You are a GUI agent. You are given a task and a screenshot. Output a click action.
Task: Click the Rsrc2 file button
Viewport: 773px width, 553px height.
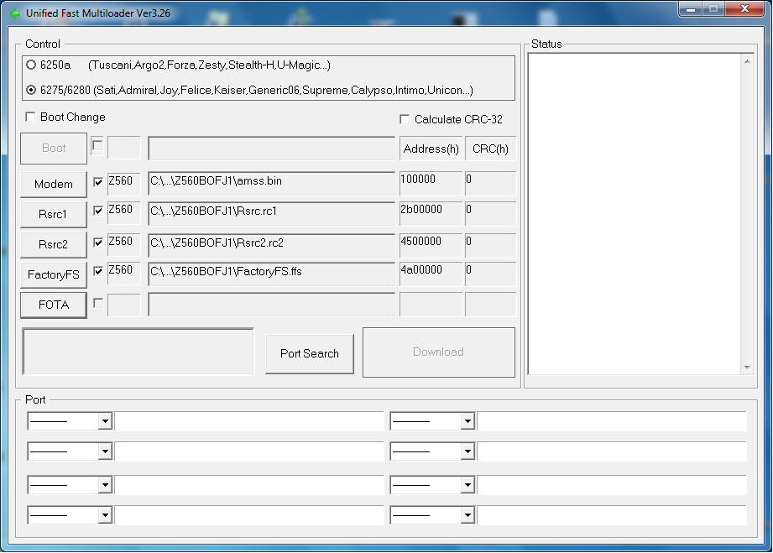(x=54, y=244)
